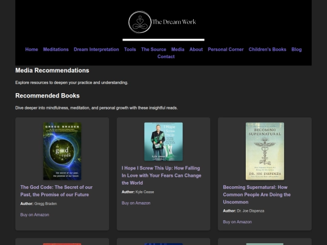Open I Hope I Screw This Up title link
Viewport: 327px width, 245px height.
[x=162, y=175]
